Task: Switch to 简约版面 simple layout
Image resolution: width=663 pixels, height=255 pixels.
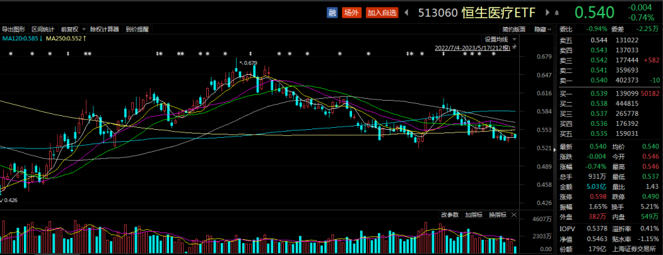Action: click(514, 29)
